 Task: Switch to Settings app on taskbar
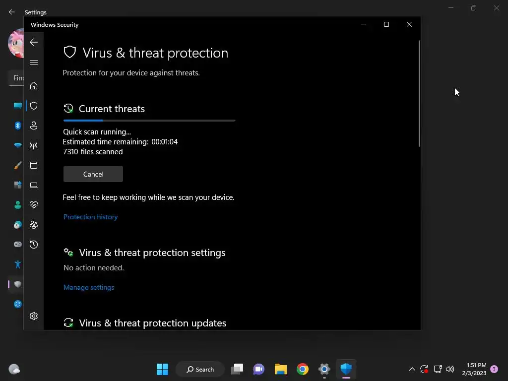pyautogui.click(x=324, y=369)
